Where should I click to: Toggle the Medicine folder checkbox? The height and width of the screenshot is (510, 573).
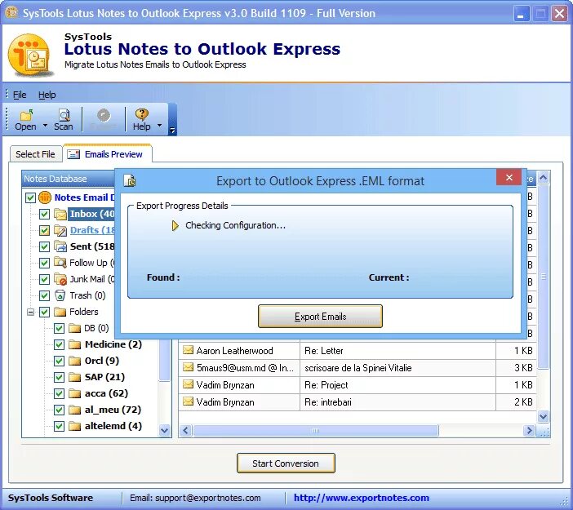click(60, 344)
